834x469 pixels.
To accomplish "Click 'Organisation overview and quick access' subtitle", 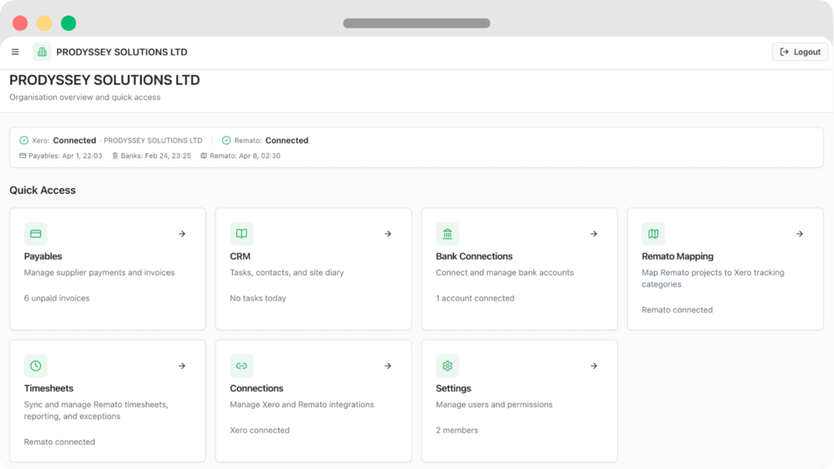I will (85, 98).
